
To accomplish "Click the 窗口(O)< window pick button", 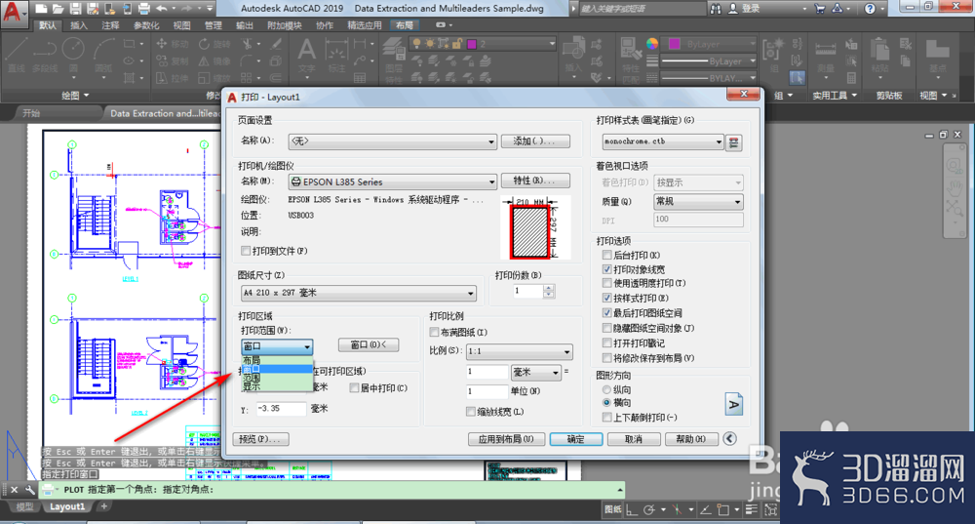I will (369, 344).
